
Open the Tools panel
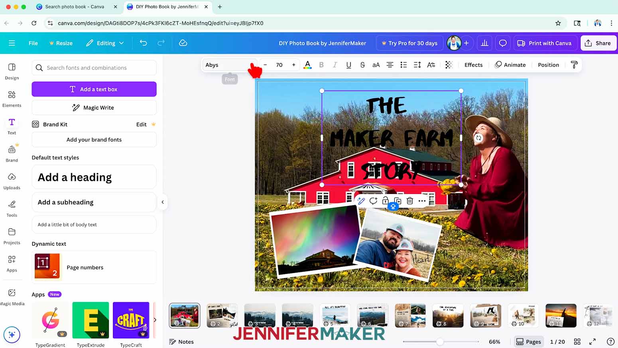12,209
